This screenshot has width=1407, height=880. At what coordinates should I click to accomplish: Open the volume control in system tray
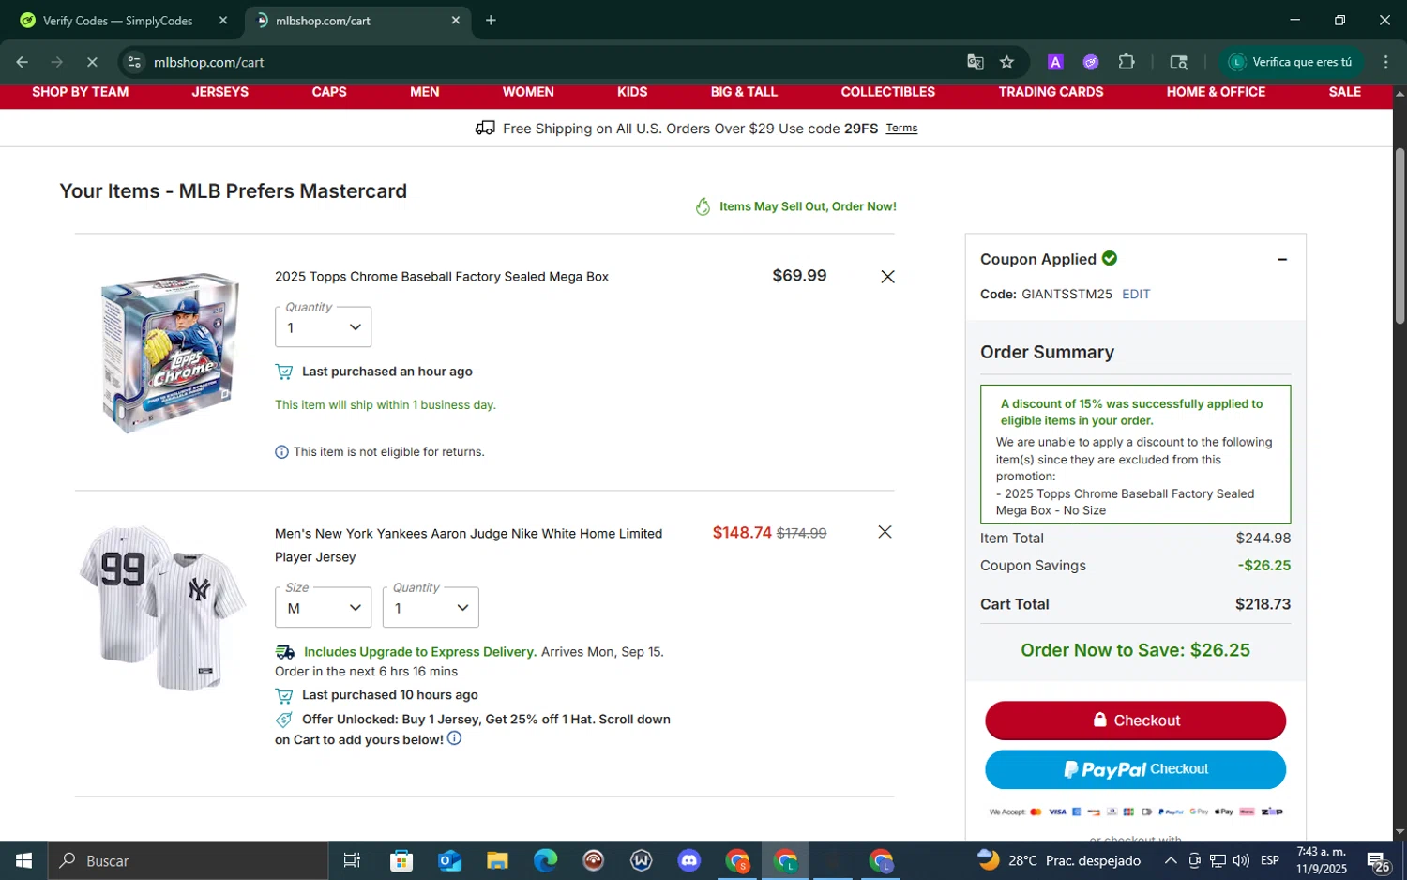tap(1241, 860)
